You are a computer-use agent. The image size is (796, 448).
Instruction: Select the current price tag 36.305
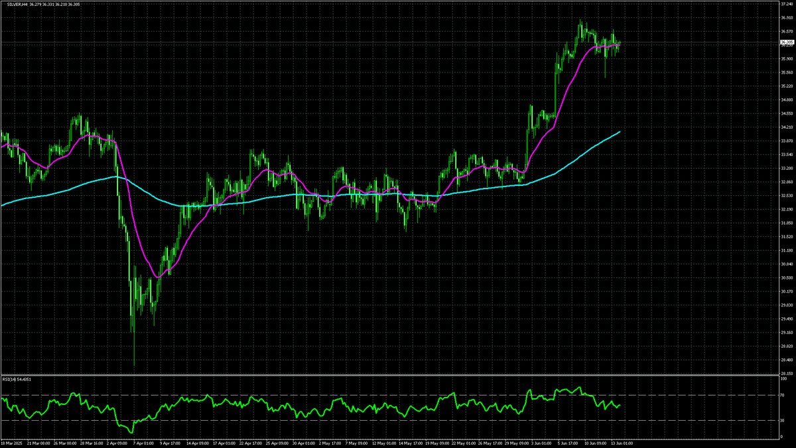pos(786,42)
